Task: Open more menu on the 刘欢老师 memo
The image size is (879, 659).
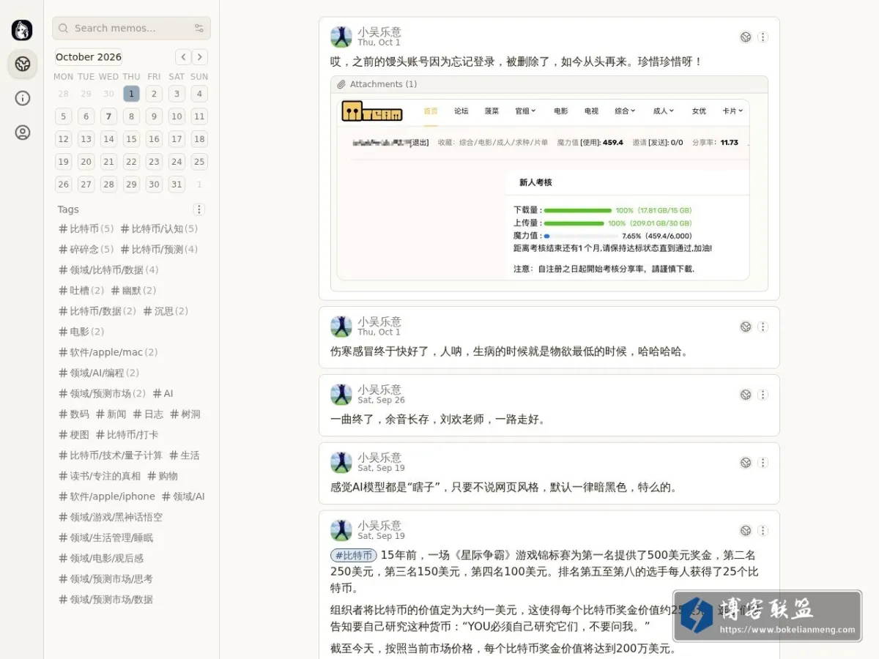Action: pos(763,395)
